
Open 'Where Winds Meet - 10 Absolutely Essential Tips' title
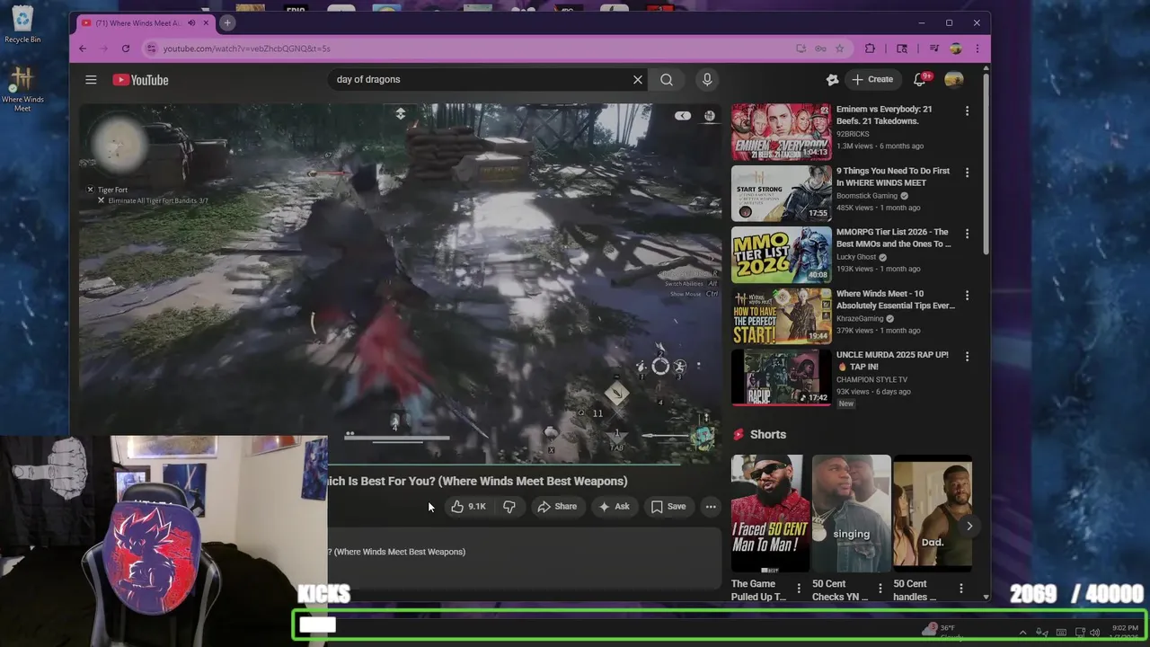tap(895, 299)
